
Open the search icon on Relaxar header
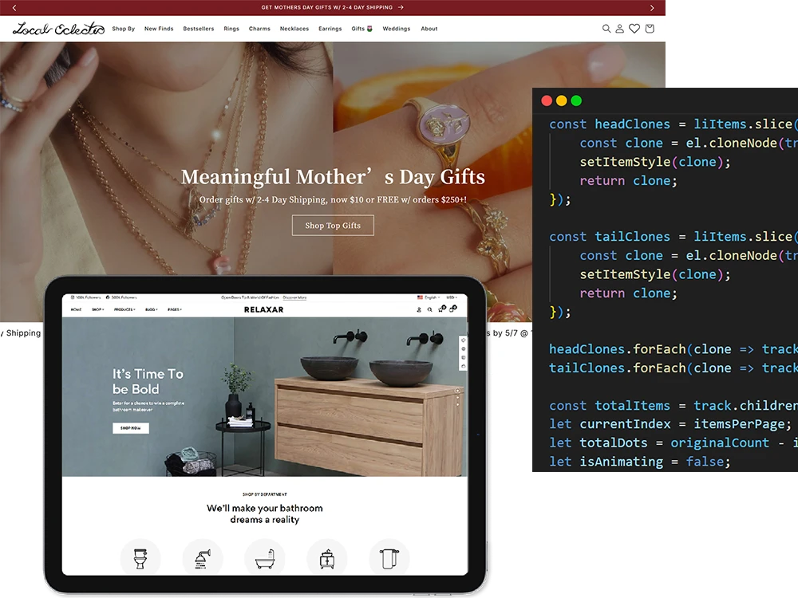[430, 309]
